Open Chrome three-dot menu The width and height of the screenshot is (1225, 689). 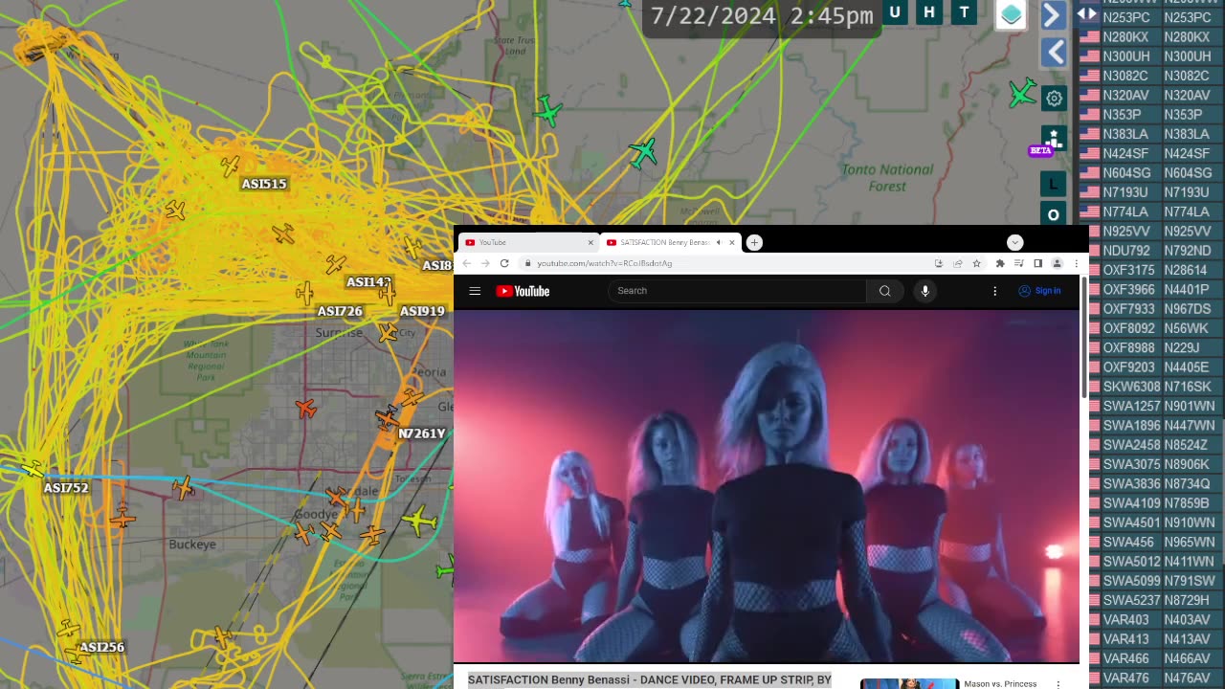pyautogui.click(x=1076, y=263)
